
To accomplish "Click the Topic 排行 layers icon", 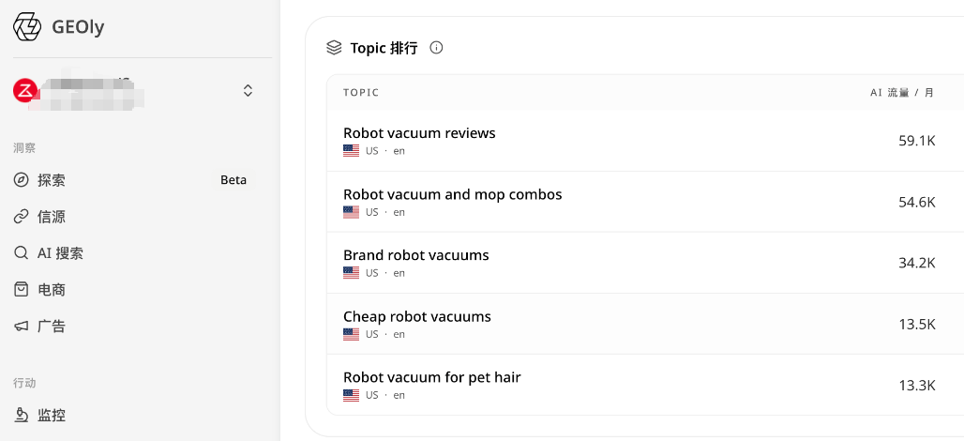I will (x=334, y=47).
